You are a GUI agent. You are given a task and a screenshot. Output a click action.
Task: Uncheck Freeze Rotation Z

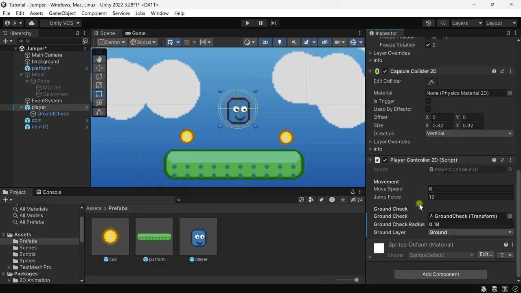pos(428,45)
